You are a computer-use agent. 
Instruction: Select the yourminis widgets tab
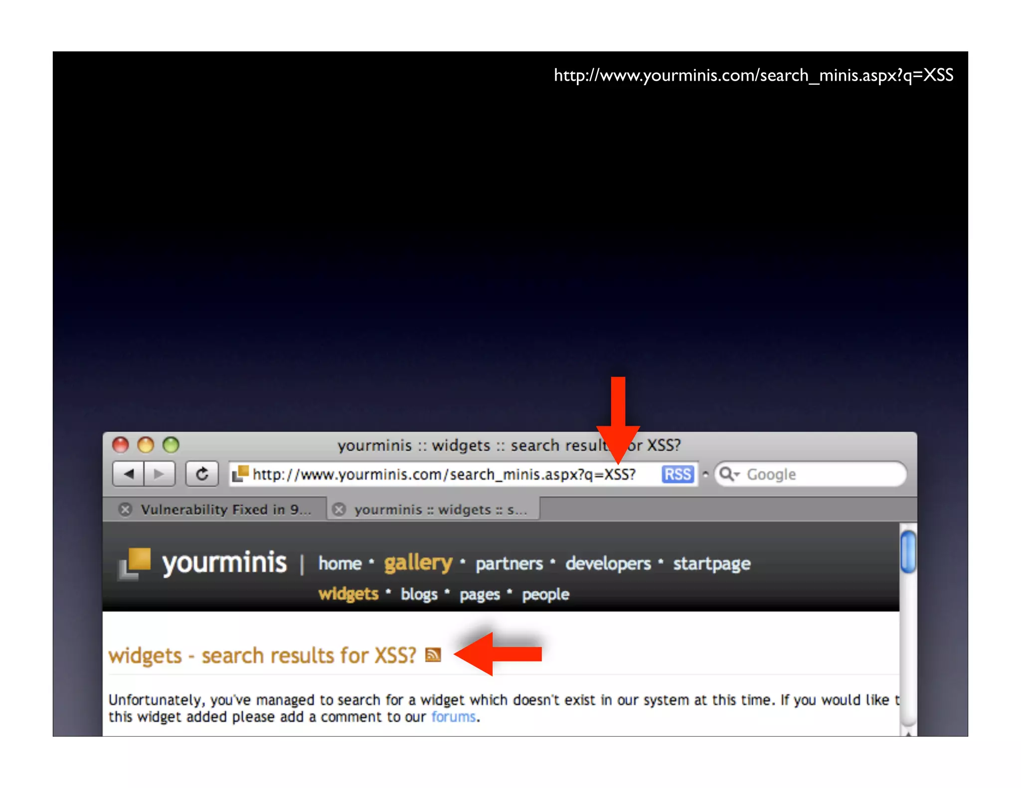[x=440, y=509]
